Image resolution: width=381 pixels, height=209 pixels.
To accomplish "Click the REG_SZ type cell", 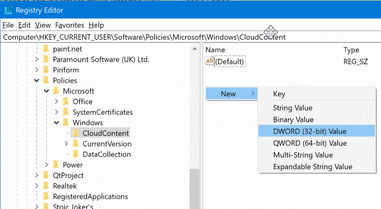I will click(355, 62).
